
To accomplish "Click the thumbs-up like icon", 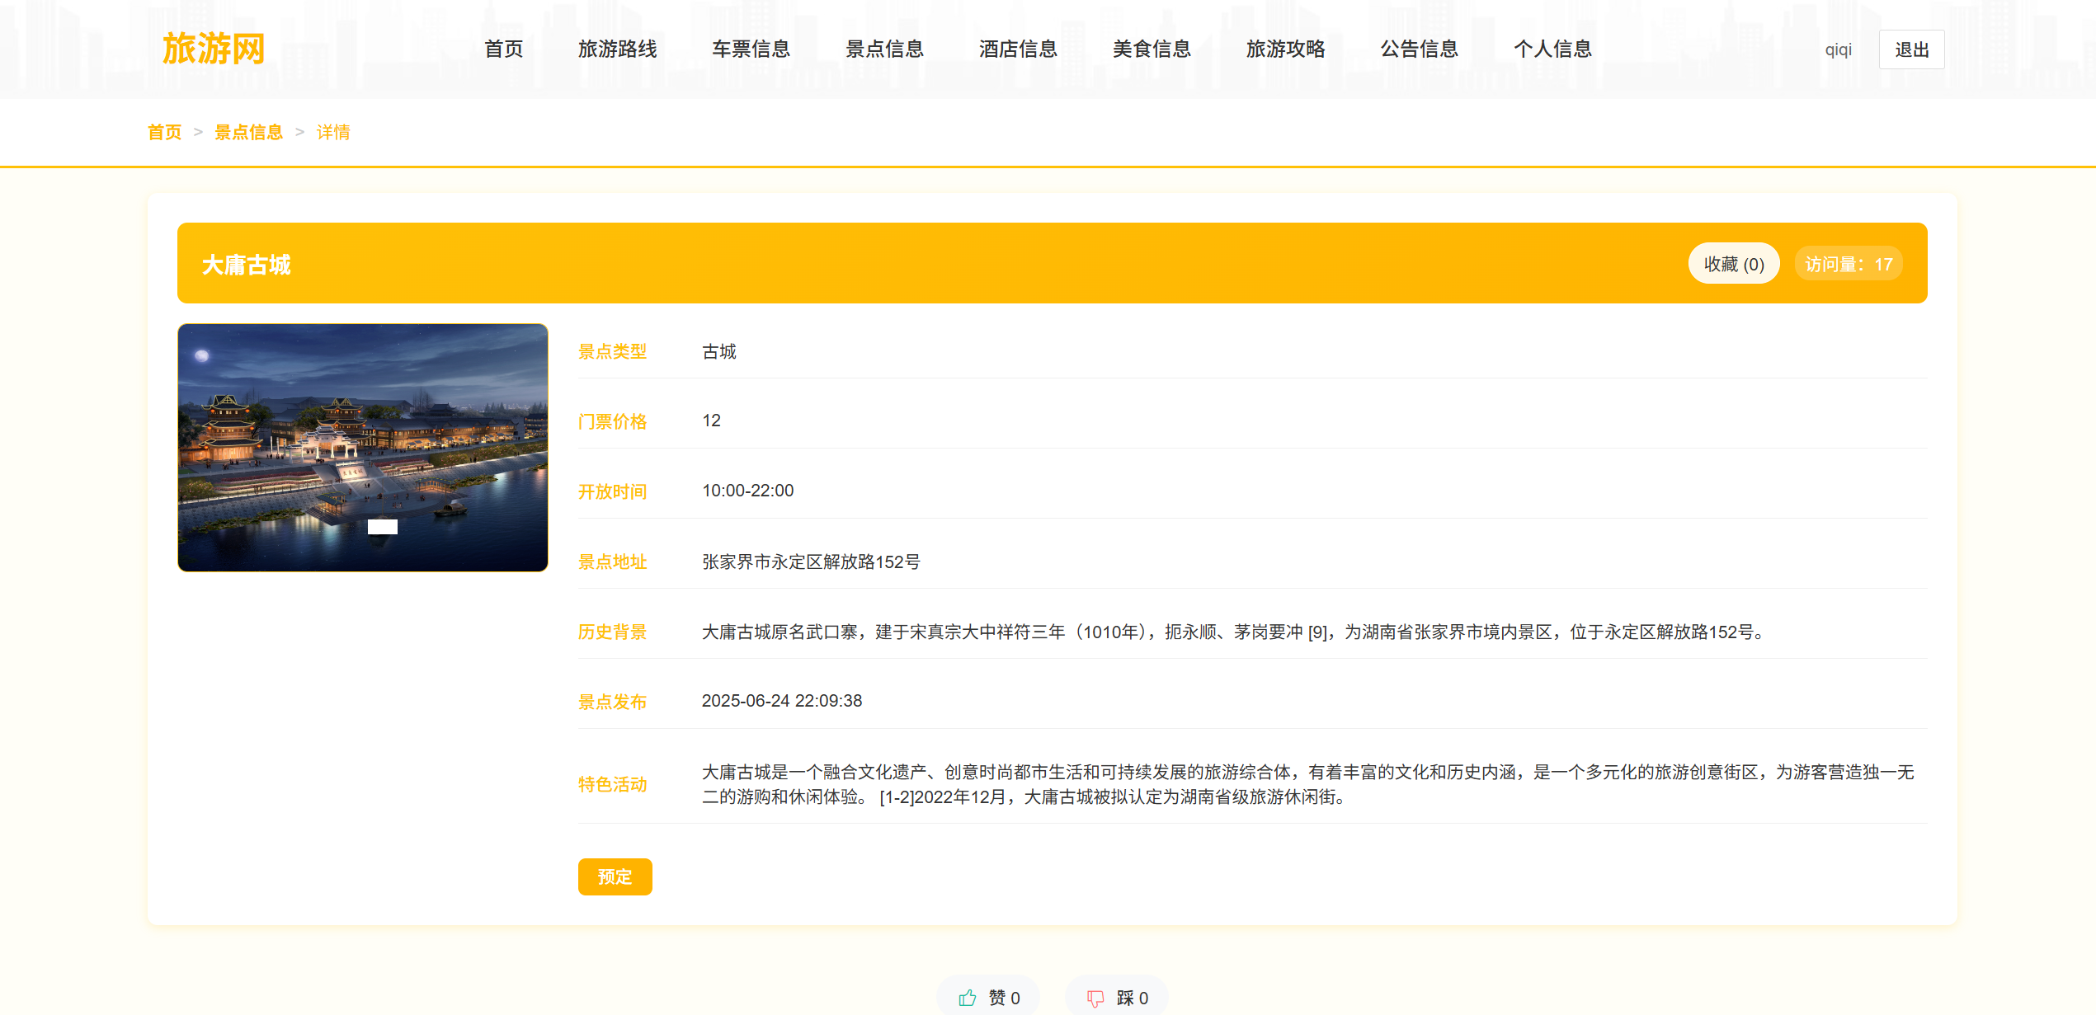I will (x=968, y=998).
